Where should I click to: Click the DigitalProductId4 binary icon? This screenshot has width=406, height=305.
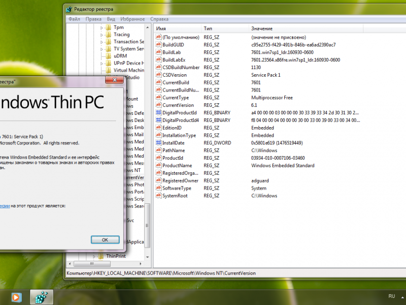coord(158,120)
